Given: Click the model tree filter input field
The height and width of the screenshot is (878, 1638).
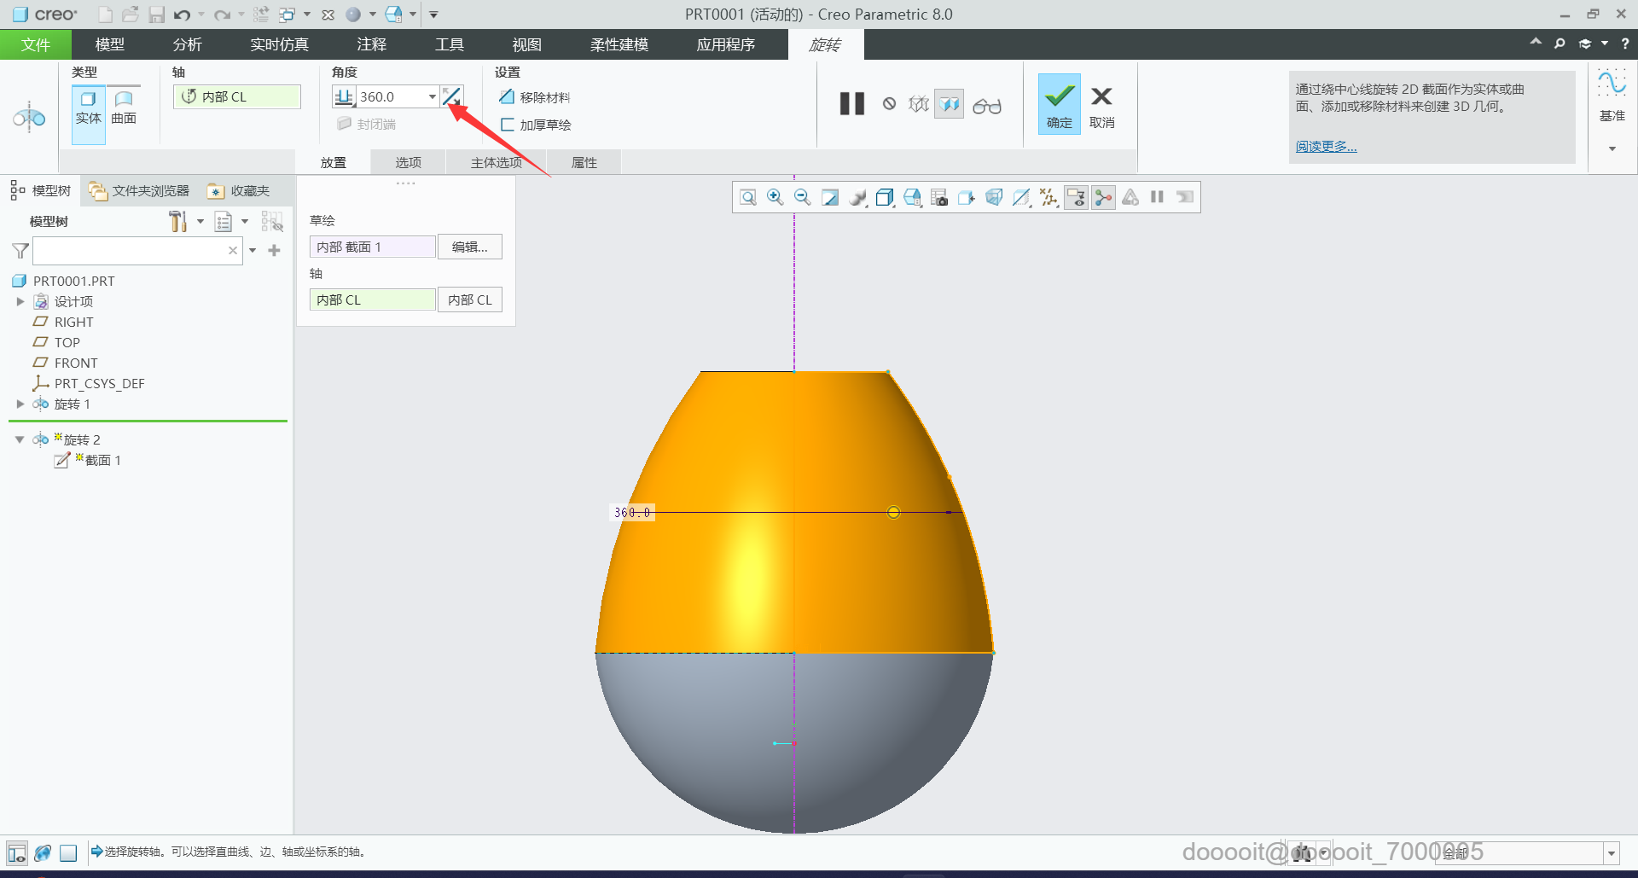Looking at the screenshot, I should point(130,251).
